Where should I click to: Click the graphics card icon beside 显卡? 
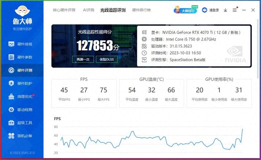pyautogui.click(x=144, y=32)
